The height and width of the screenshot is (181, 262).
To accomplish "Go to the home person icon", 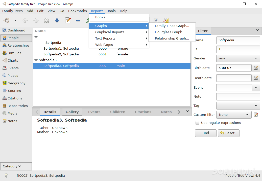I will coord(46,20).
